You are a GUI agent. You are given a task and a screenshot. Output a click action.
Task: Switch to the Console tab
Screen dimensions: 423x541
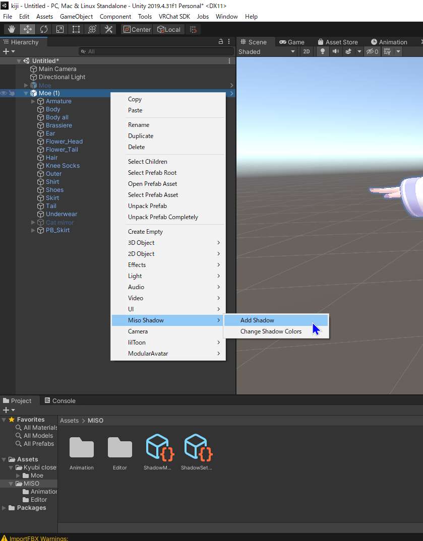[x=60, y=400]
